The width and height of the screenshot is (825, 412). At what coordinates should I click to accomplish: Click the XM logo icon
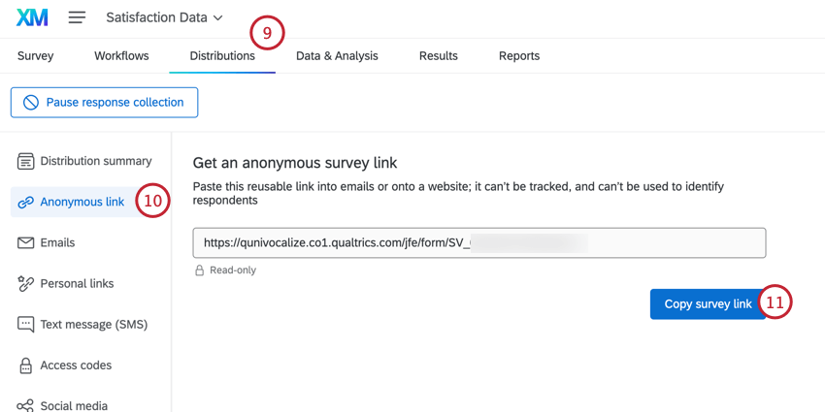pyautogui.click(x=32, y=17)
